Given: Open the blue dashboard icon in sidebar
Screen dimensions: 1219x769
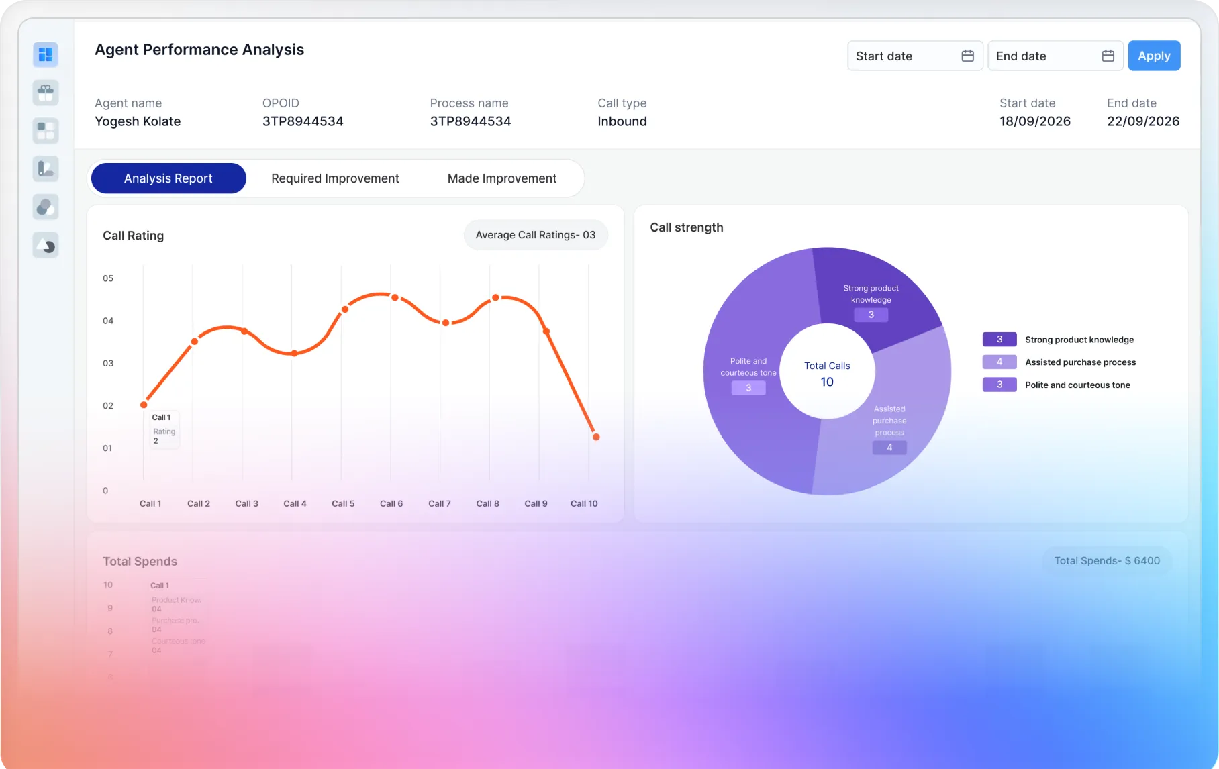Looking at the screenshot, I should 46,54.
